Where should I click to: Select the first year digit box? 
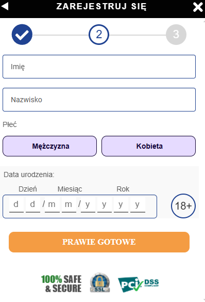click(88, 205)
